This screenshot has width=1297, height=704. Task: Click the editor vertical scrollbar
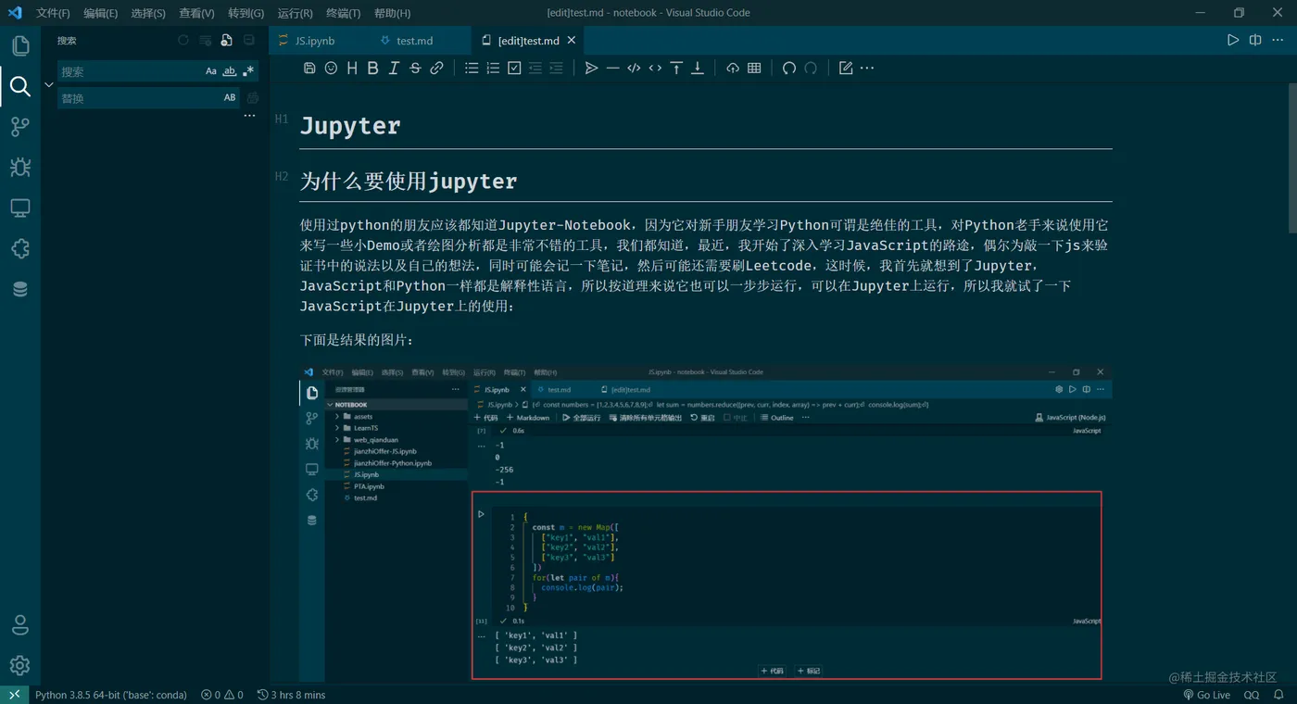[1291, 158]
